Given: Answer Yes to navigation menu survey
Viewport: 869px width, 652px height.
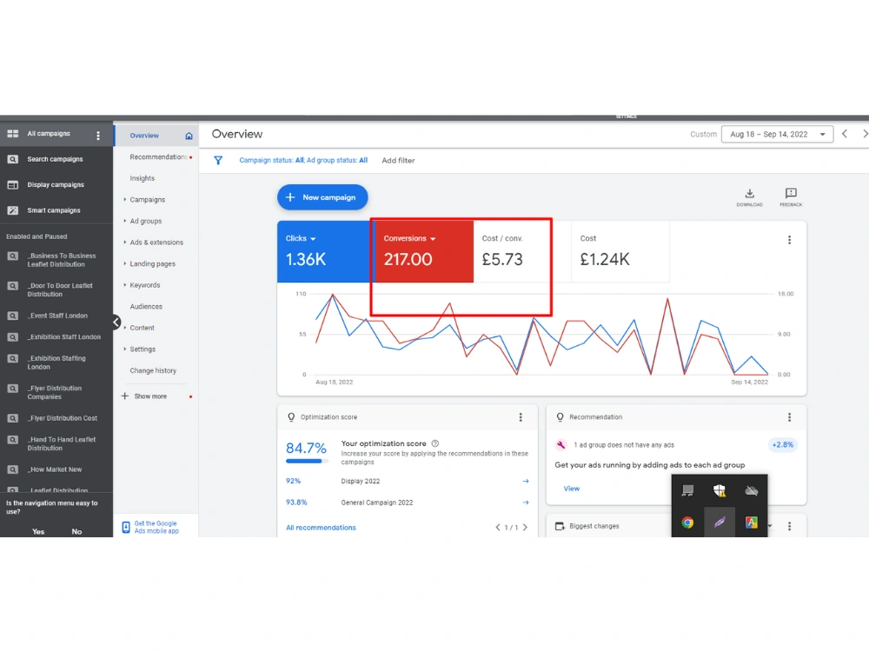Looking at the screenshot, I should tap(38, 532).
